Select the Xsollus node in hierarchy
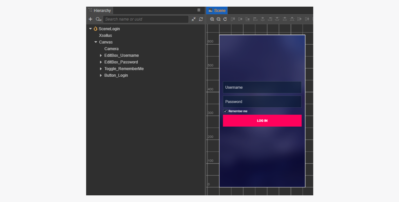 pos(105,36)
